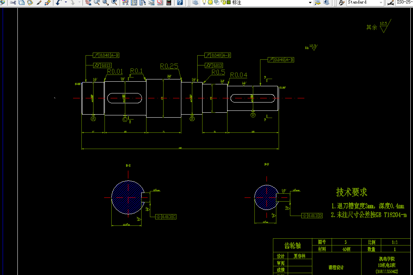The width and height of the screenshot is (413, 275).
Task: Toggle freeze in current viewport icon
Action: tap(217, 2)
